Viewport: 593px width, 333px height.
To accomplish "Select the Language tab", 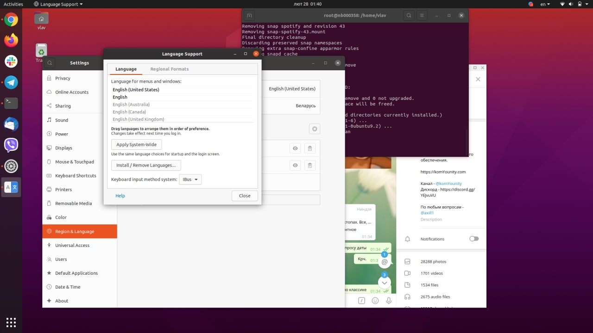I will (126, 69).
